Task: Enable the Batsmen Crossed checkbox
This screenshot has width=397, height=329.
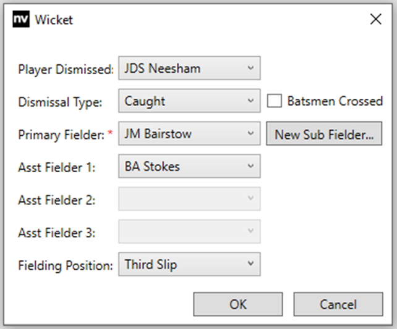Action: 275,101
